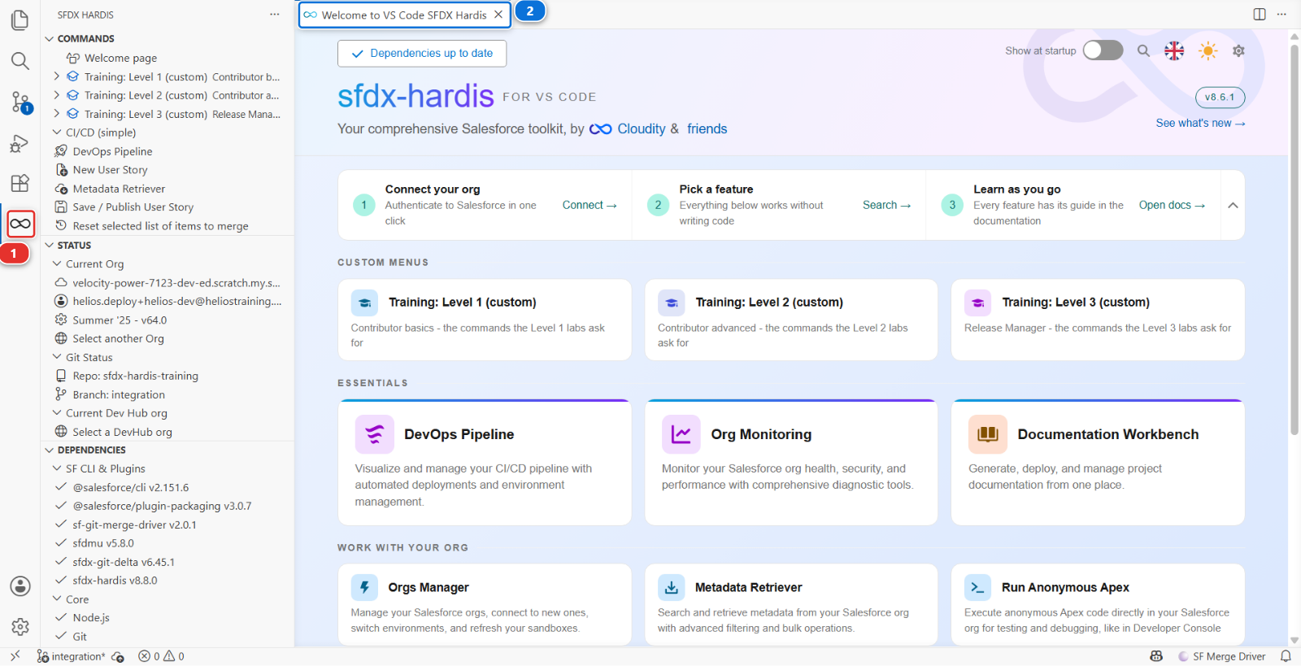Click the Open docs link
The image size is (1301, 666).
click(x=1172, y=205)
